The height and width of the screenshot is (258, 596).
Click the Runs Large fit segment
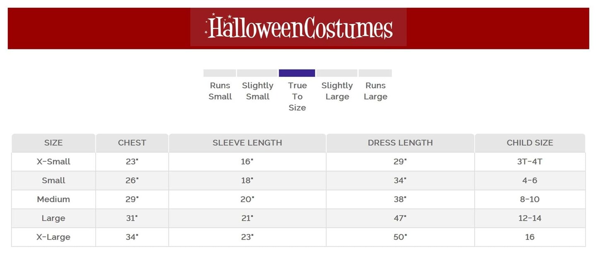pyautogui.click(x=375, y=73)
